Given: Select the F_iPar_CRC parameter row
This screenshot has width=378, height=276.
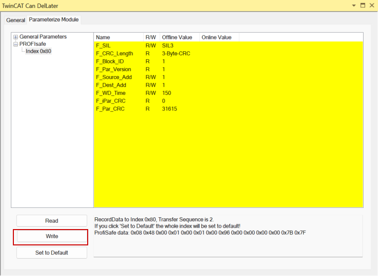Looking at the screenshot, I should pyautogui.click(x=228, y=101).
